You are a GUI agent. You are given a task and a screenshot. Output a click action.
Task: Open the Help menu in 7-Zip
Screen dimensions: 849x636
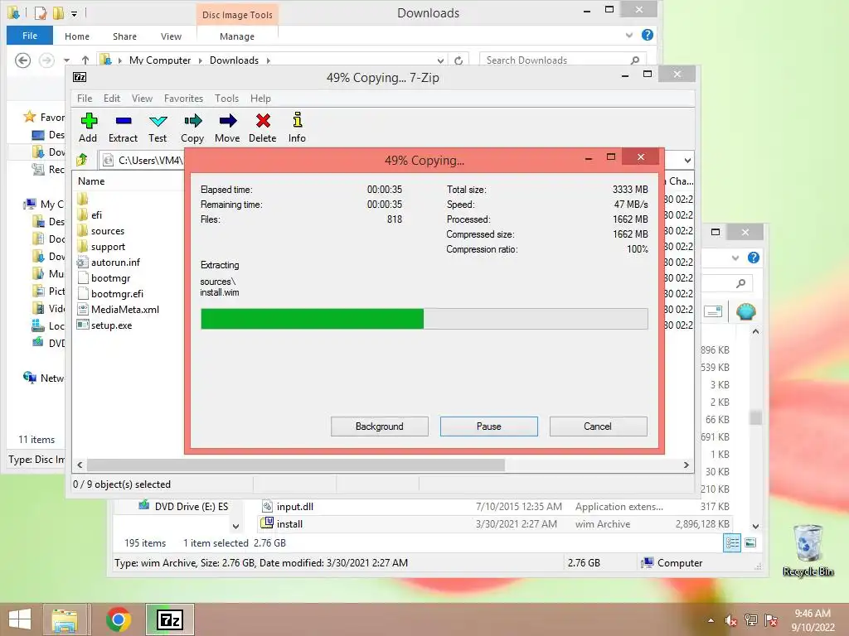(x=260, y=99)
